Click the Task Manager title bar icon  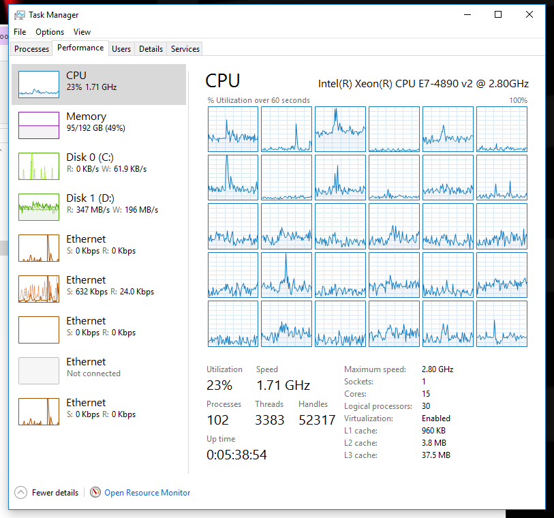[x=14, y=14]
